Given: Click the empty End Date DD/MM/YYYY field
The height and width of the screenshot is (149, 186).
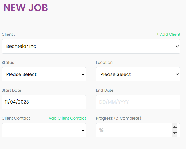Looking at the screenshot, I should [x=138, y=102].
